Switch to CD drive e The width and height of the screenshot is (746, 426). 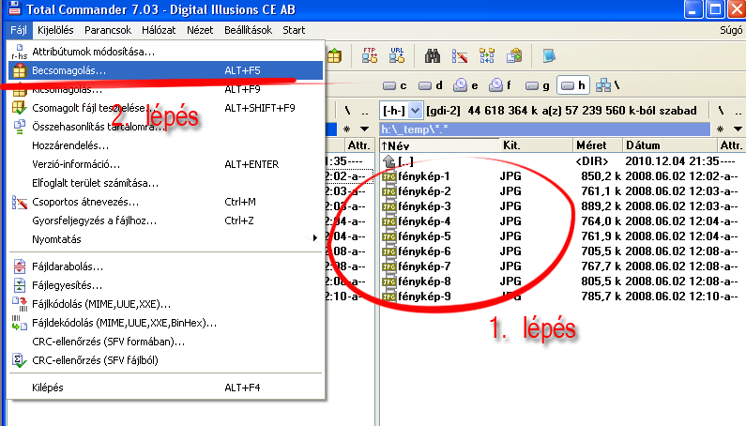tap(465, 85)
